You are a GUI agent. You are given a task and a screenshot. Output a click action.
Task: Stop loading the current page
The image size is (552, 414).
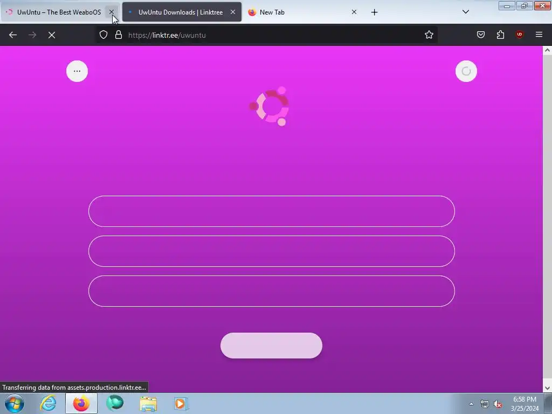[52, 35]
